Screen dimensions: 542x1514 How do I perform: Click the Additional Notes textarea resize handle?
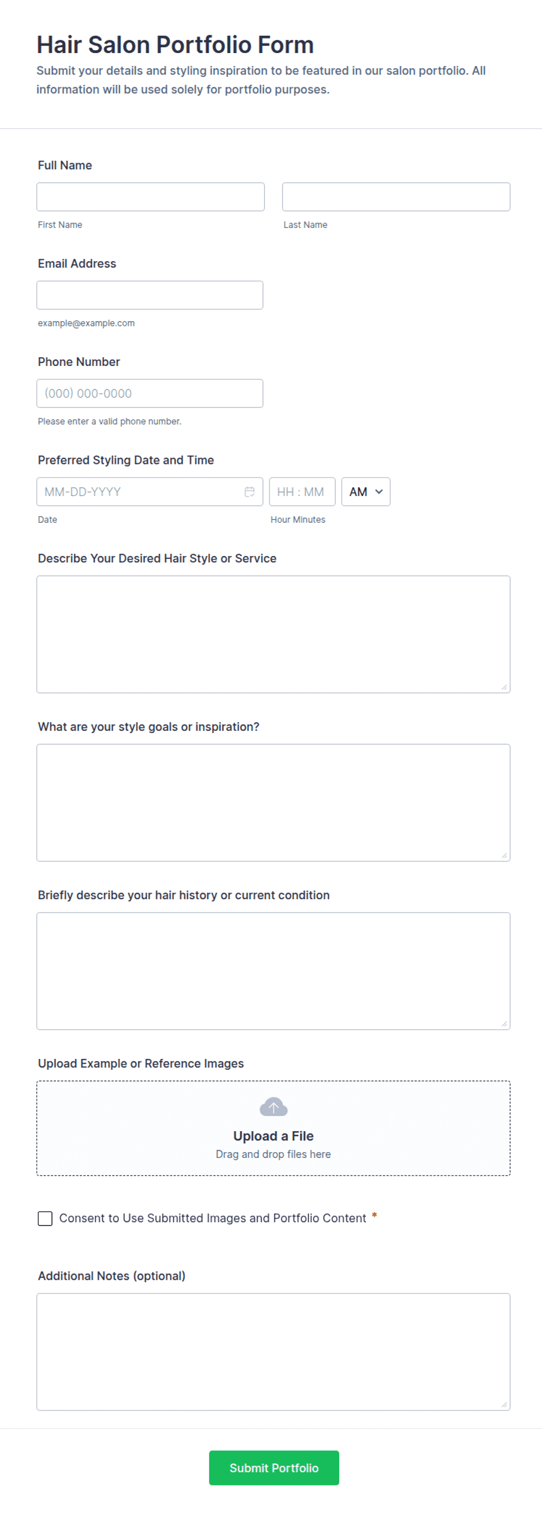tap(504, 1404)
